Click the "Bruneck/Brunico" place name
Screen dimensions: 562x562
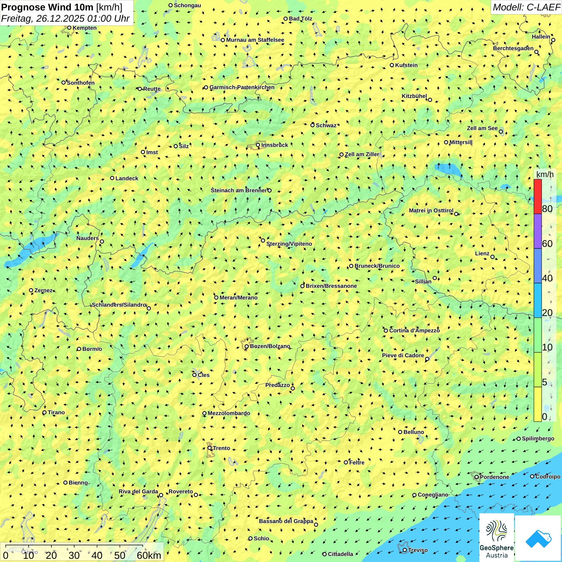point(377,266)
